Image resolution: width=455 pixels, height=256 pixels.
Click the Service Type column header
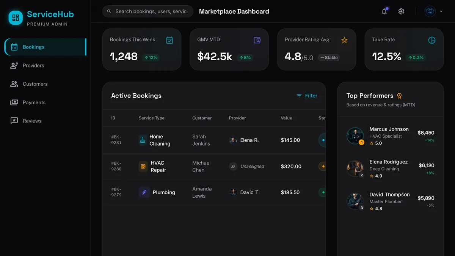152,118
